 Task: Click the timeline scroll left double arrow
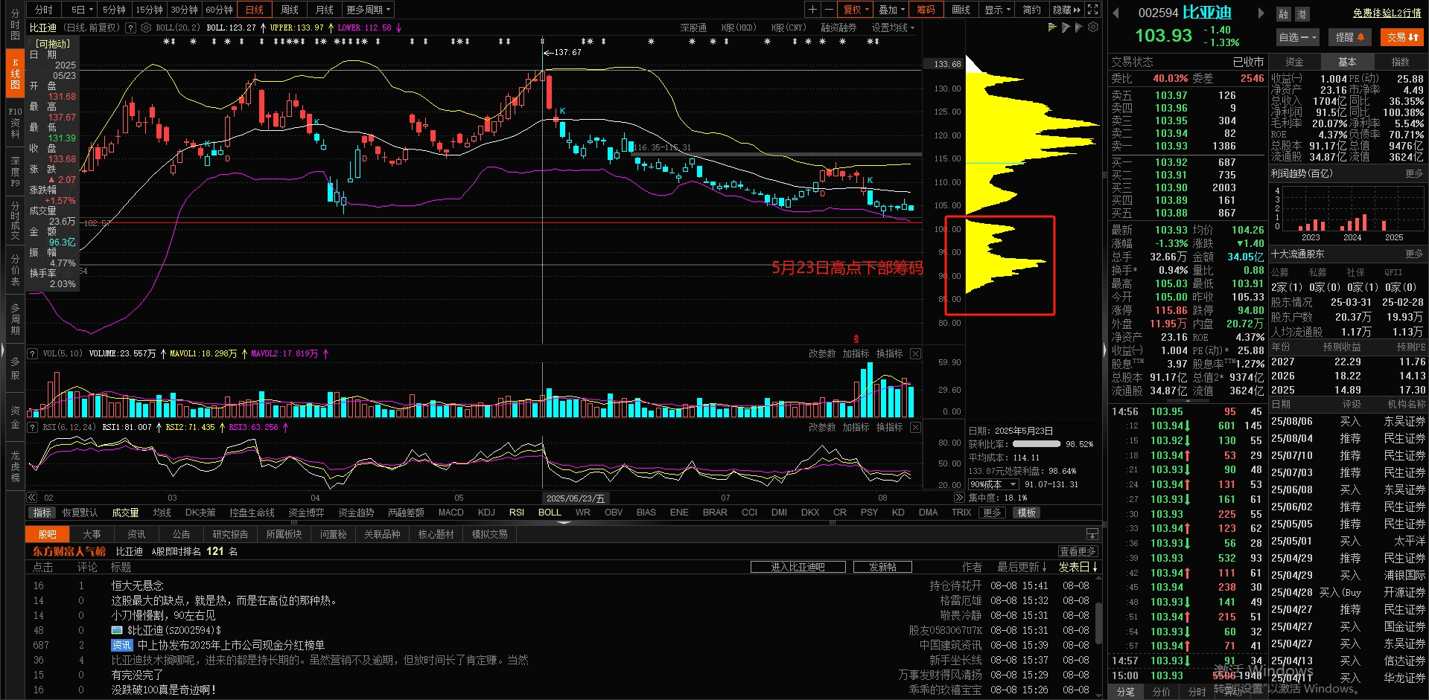[x=31, y=498]
